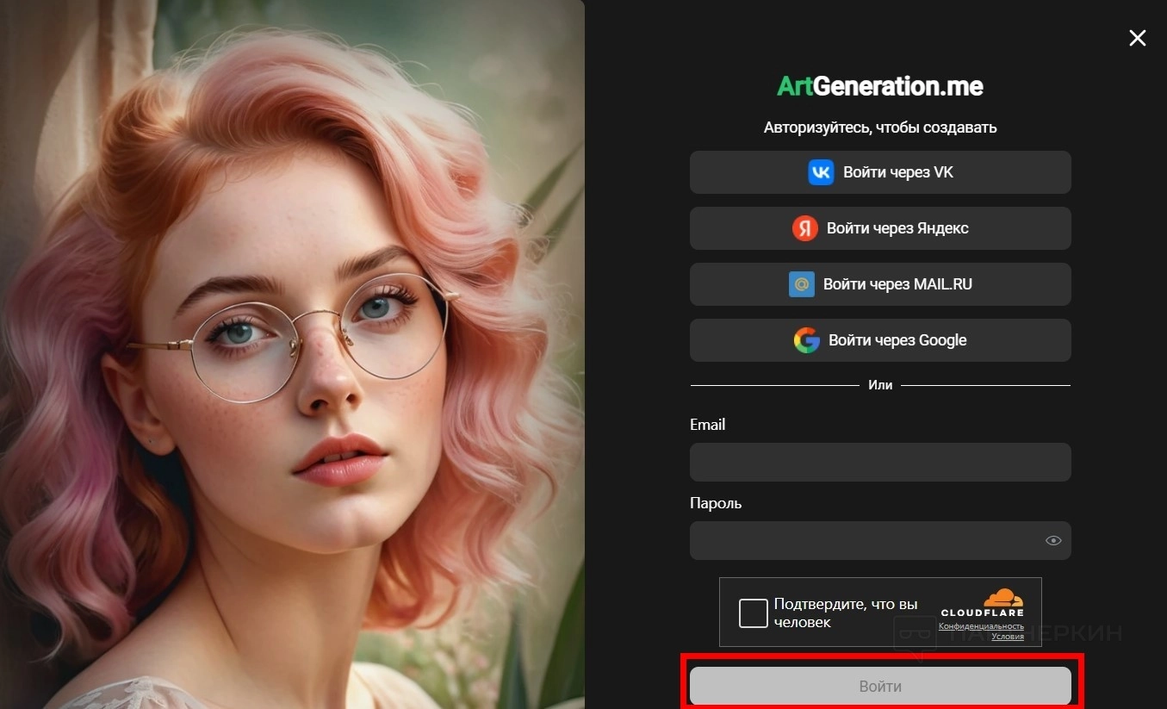Screen dimensions: 1167x709
Task: Log in using "Войти через Google" button
Action: pyautogui.click(x=880, y=340)
